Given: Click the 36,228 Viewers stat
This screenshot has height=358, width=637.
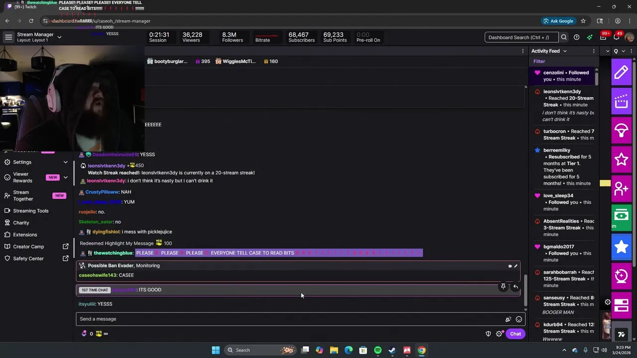Looking at the screenshot, I should 192,37.
